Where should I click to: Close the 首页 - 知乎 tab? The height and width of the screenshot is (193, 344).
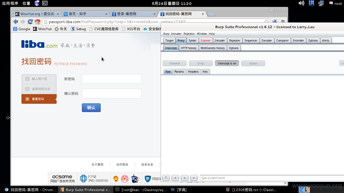[106, 14]
